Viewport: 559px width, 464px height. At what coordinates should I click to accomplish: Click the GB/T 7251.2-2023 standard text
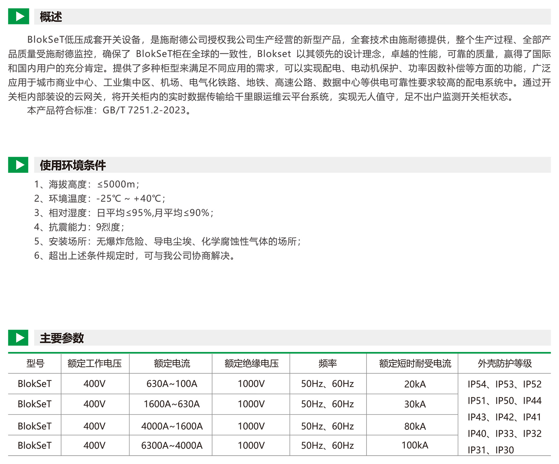click(144, 110)
